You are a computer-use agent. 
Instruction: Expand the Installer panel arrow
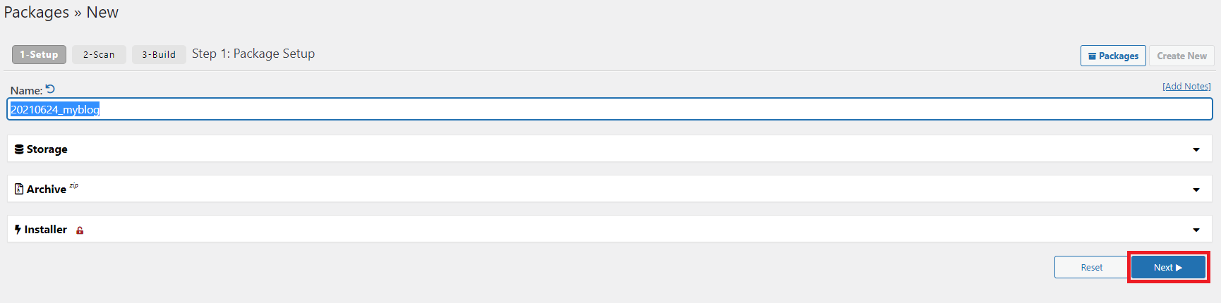click(x=1196, y=230)
